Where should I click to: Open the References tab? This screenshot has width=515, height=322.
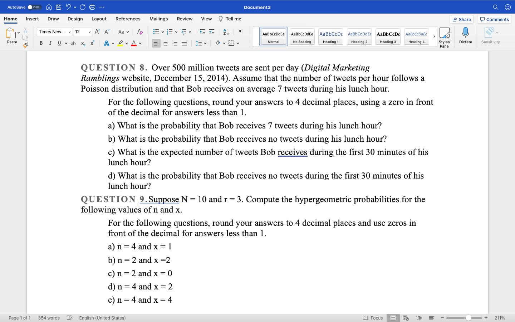(128, 19)
